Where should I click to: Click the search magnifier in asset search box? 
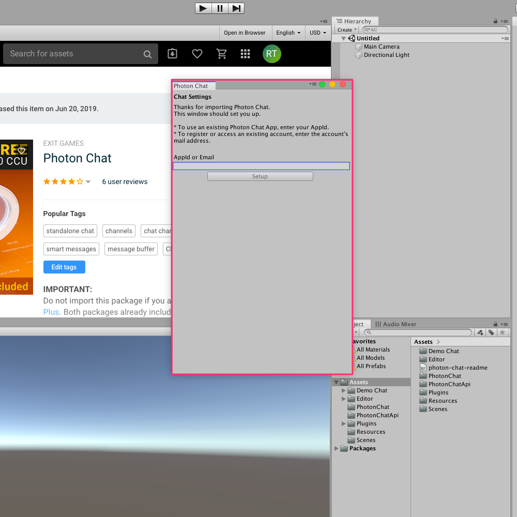click(x=147, y=54)
